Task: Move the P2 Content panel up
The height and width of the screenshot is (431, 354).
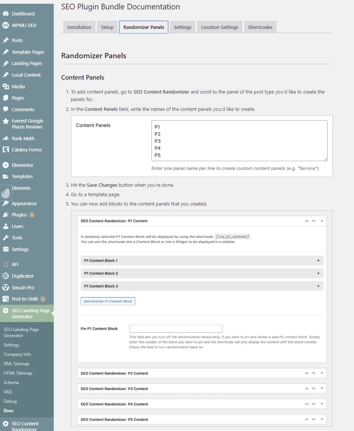Action: coord(306,373)
